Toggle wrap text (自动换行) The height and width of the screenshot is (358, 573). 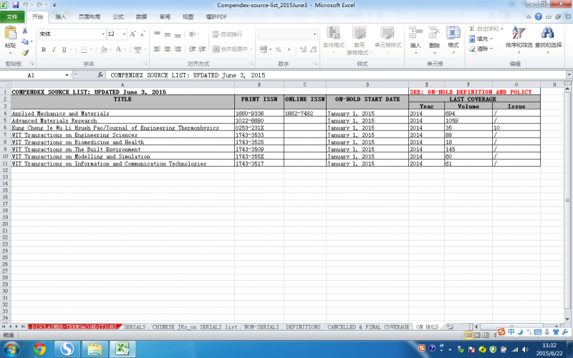[x=227, y=34]
